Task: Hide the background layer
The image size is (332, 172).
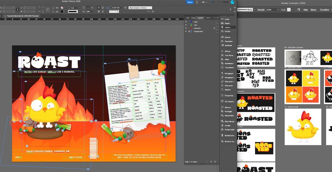Action: pyautogui.click(x=186, y=31)
